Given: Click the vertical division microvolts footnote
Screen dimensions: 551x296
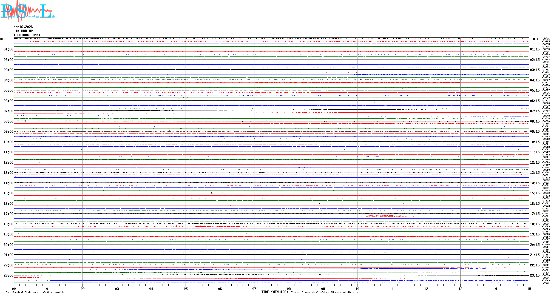Looking at the screenshot, I should pyautogui.click(x=35, y=292).
